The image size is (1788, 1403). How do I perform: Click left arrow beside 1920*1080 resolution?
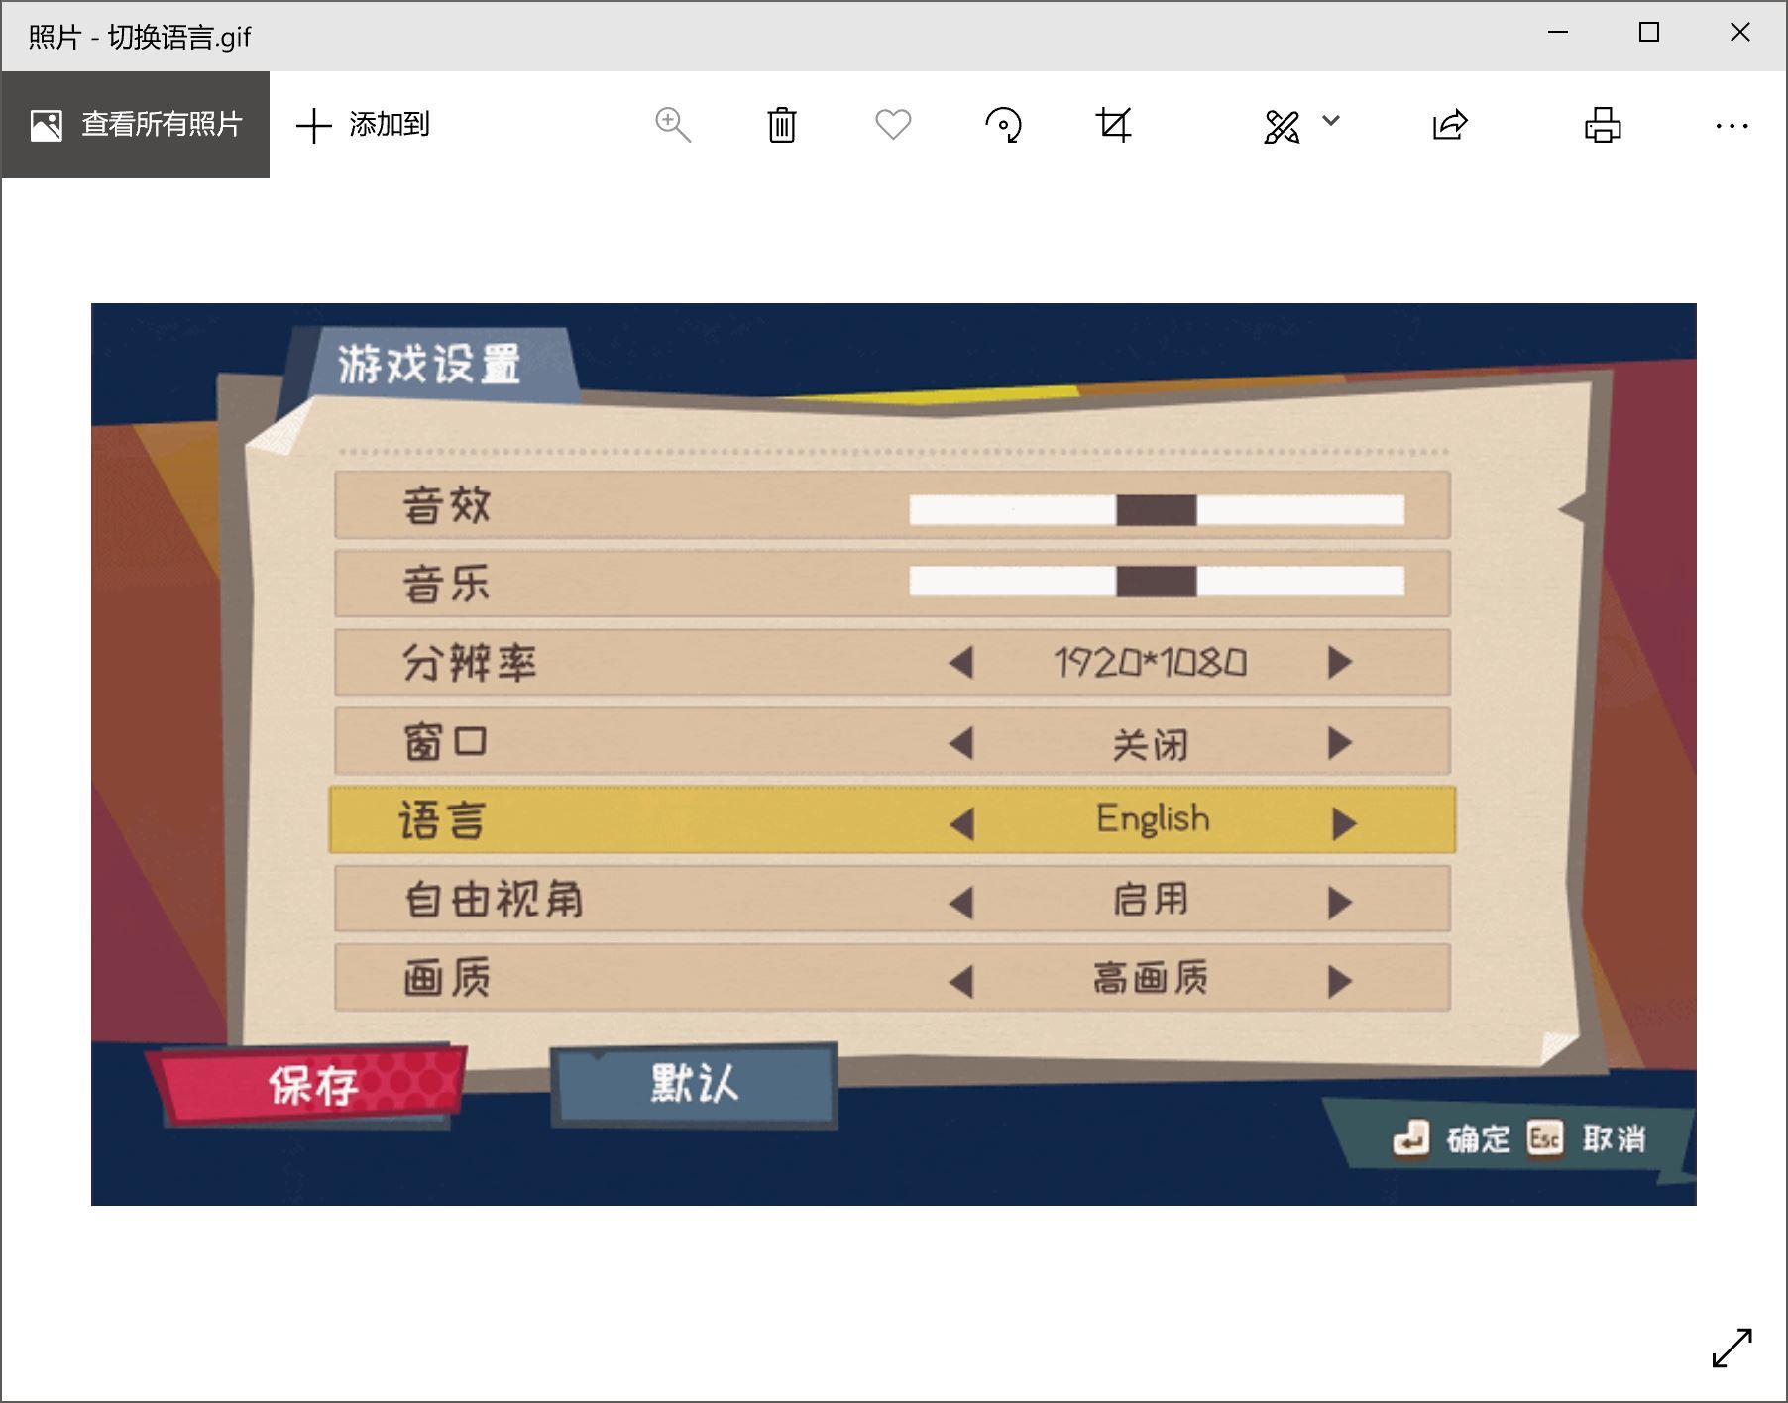tap(960, 662)
